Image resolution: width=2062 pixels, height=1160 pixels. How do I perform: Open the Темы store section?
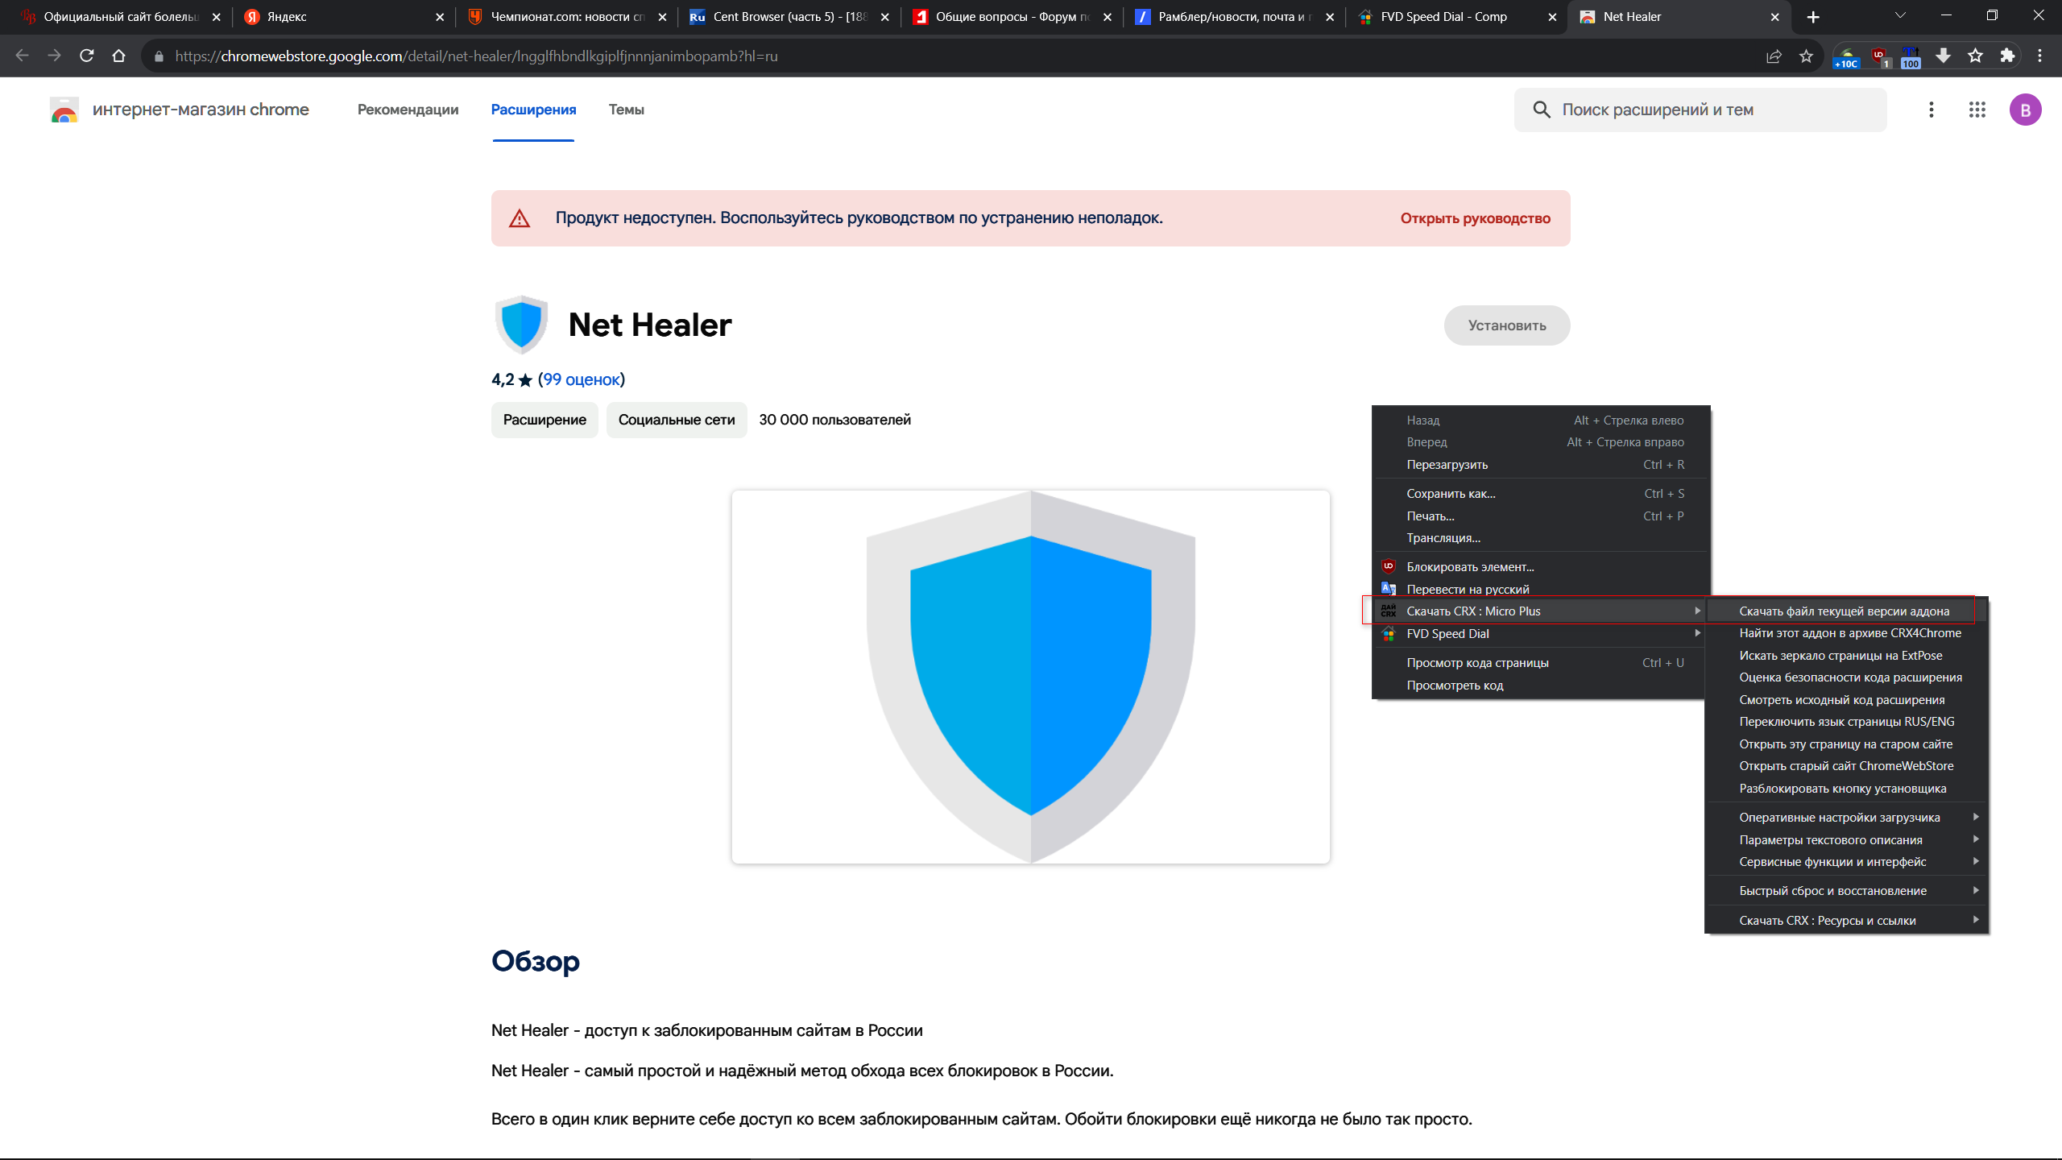click(x=626, y=110)
